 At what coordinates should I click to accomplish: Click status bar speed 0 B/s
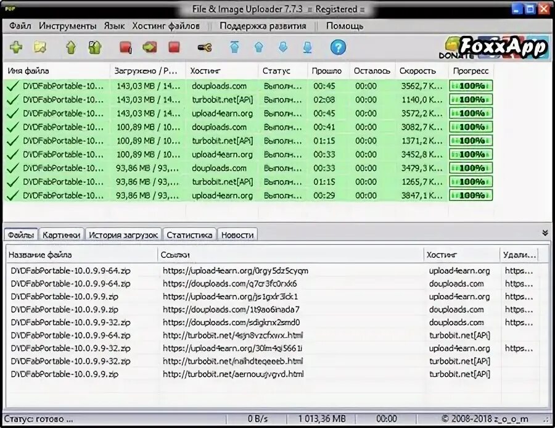[x=258, y=419]
